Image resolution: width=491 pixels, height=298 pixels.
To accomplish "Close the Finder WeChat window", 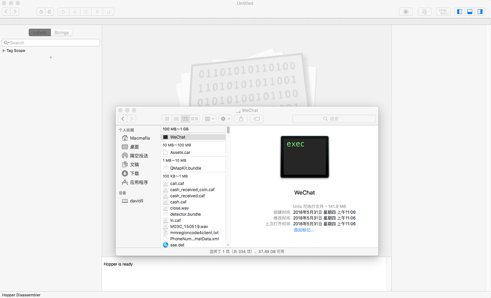I will tap(120, 110).
